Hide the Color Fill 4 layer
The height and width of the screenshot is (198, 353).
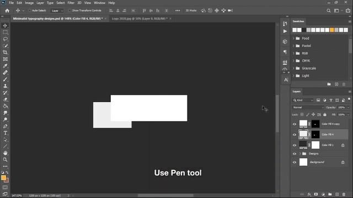295,135
